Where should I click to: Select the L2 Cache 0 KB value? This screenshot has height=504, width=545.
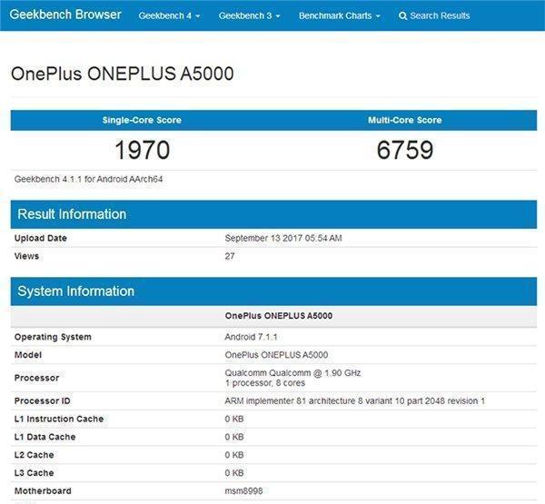point(234,455)
